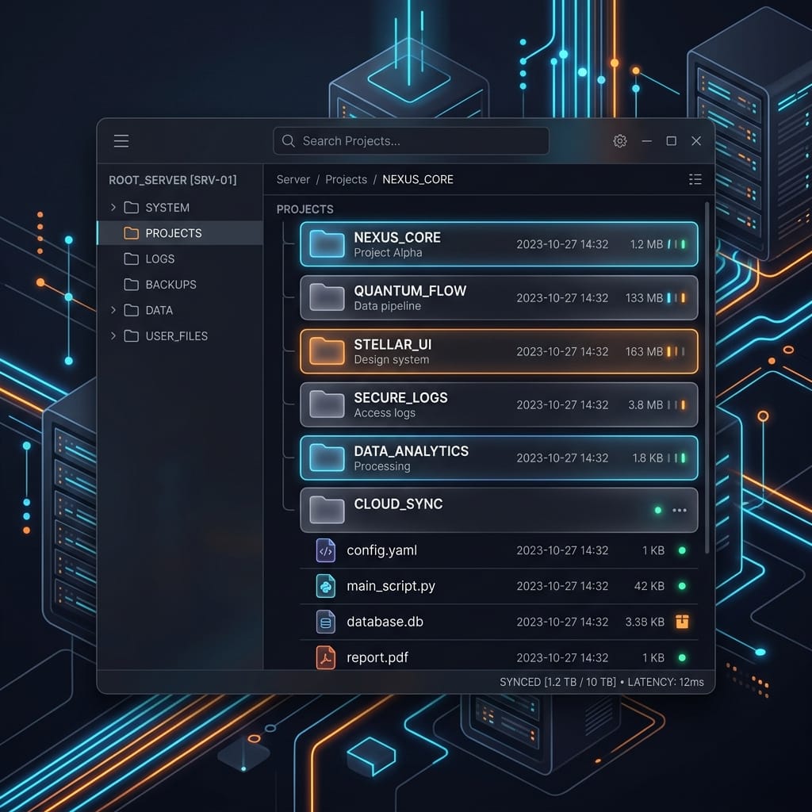
Task: Expand the USER_FILES tree chevron
Action: coord(113,335)
